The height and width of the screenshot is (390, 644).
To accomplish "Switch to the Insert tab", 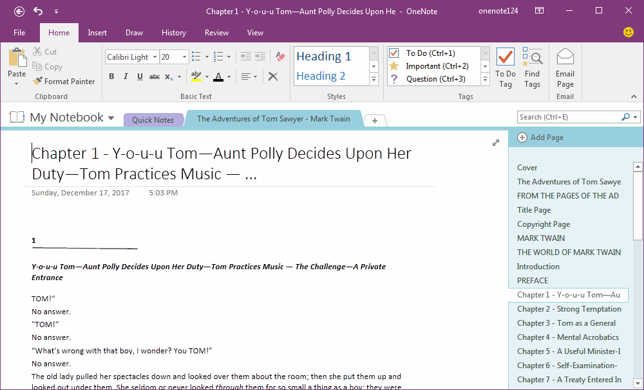I will (x=97, y=33).
